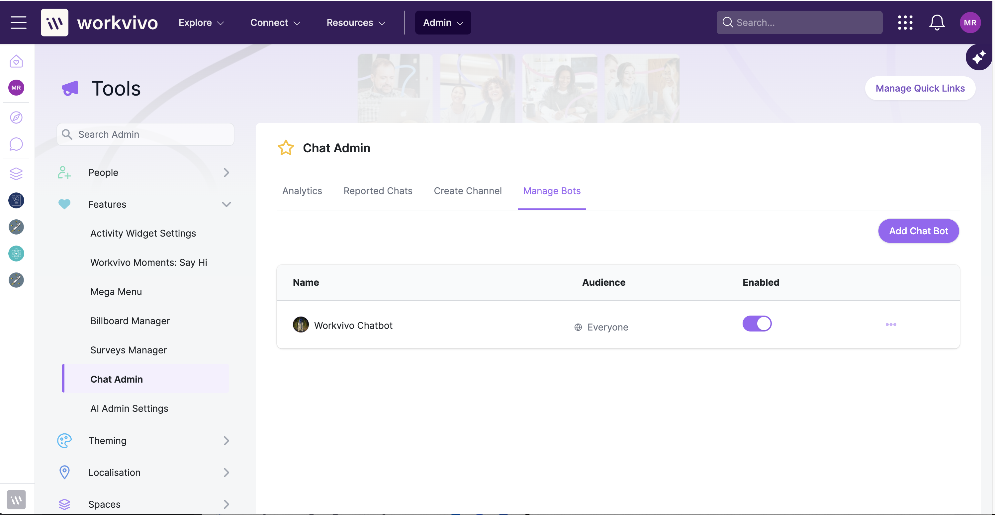Viewport: 995px width, 515px height.
Task: Click the dark blue space avatar in sidebar
Action: (x=16, y=200)
